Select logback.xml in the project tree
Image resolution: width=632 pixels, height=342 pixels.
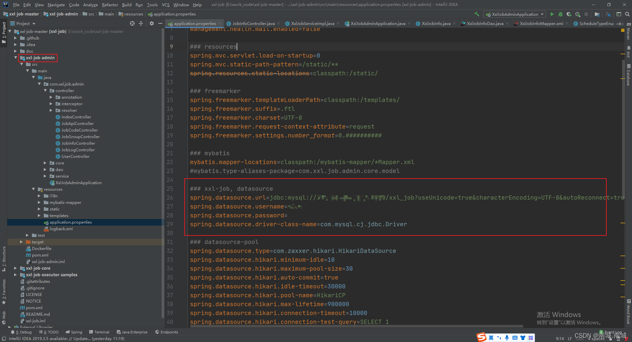[x=61, y=229]
